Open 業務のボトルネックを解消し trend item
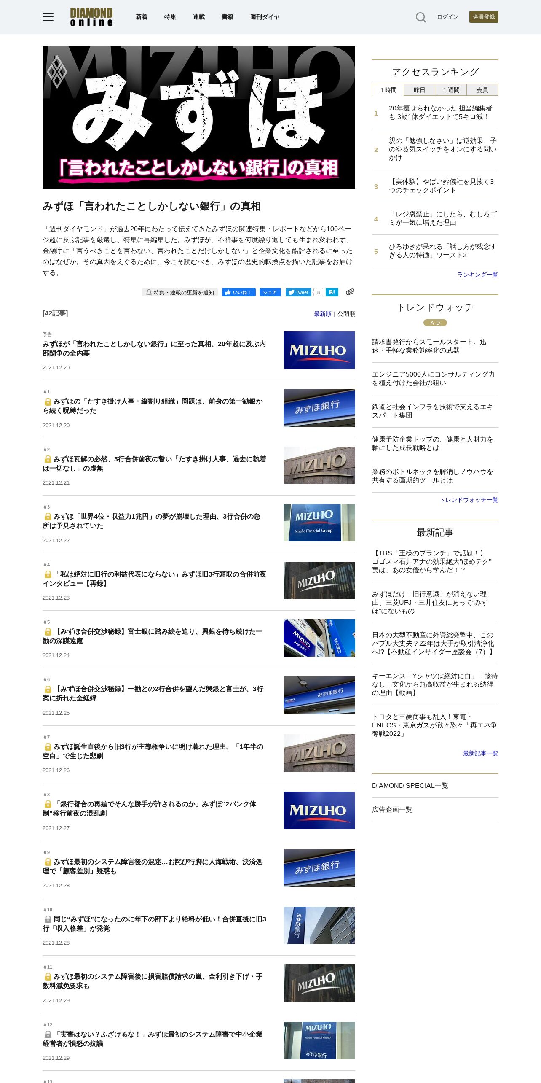Viewport: 541px width, 1083px height. click(x=433, y=476)
